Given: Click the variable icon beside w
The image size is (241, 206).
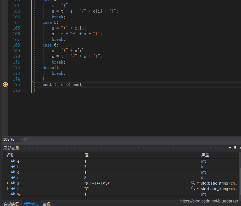Looking at the screenshot, I should tap(13, 194).
